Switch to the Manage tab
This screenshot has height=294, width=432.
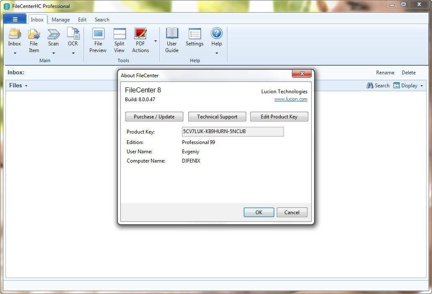coord(61,20)
